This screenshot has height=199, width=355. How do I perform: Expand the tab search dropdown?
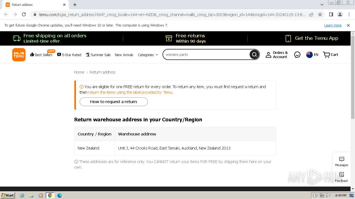[322, 5]
